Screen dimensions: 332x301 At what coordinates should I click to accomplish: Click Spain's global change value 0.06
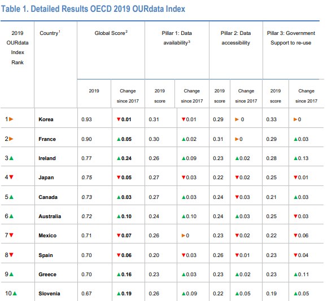(126, 255)
